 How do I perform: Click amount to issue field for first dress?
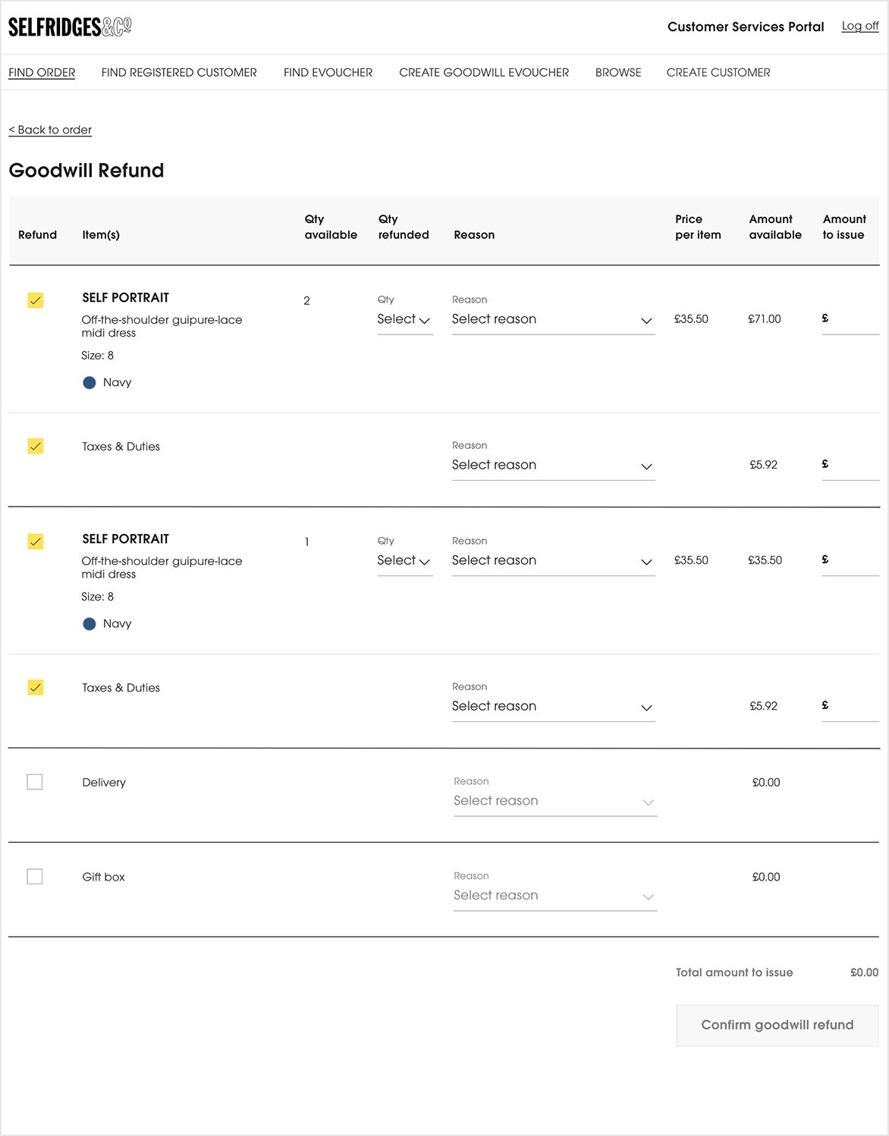tap(853, 319)
